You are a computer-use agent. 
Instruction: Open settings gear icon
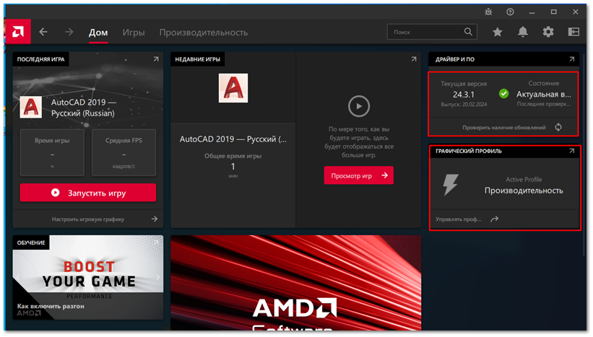(x=548, y=32)
